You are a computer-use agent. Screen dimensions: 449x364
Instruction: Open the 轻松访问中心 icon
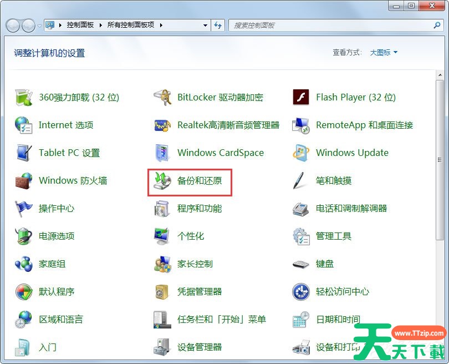pos(300,292)
